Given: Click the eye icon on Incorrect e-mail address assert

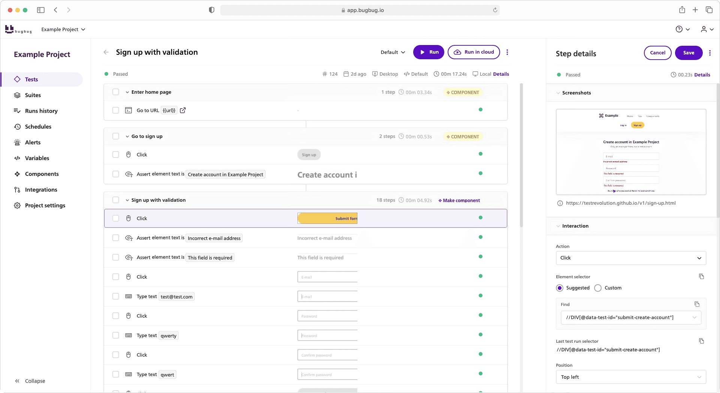Looking at the screenshot, I should coord(129,238).
